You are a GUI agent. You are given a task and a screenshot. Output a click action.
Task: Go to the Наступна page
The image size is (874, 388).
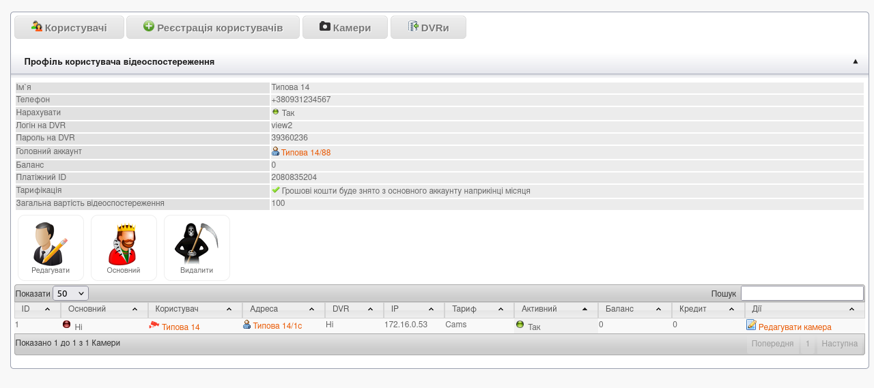pyautogui.click(x=839, y=344)
